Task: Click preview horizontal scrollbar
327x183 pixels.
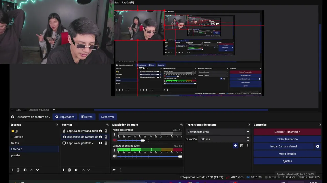Action: pyautogui.click(x=181, y=110)
